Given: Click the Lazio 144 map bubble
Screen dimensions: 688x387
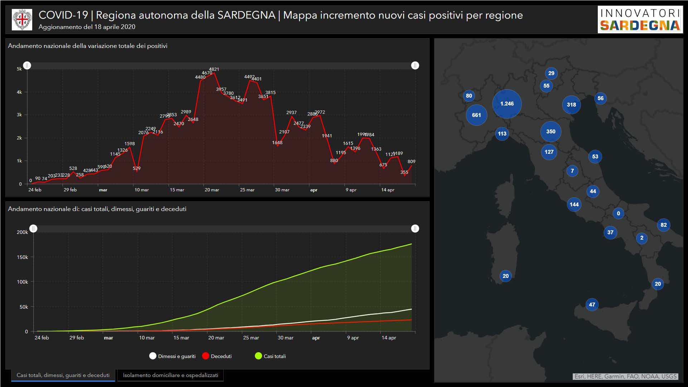Looking at the screenshot, I should (x=574, y=205).
